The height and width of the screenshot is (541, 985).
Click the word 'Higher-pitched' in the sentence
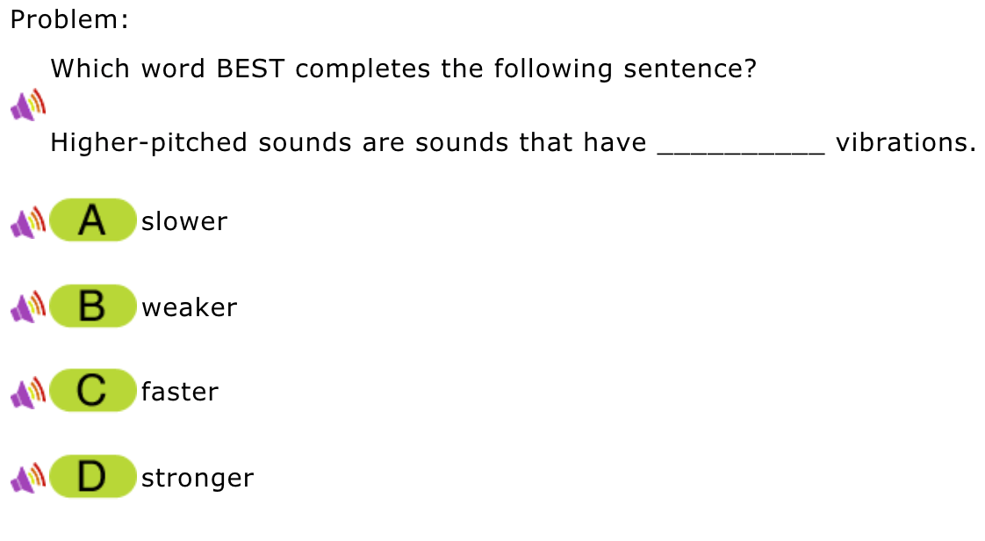tap(149, 143)
